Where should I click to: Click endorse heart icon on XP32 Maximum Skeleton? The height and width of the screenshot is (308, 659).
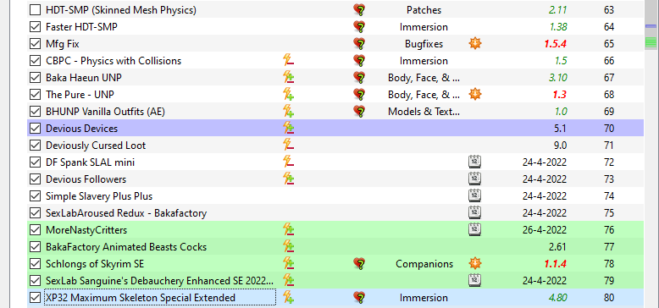359,298
